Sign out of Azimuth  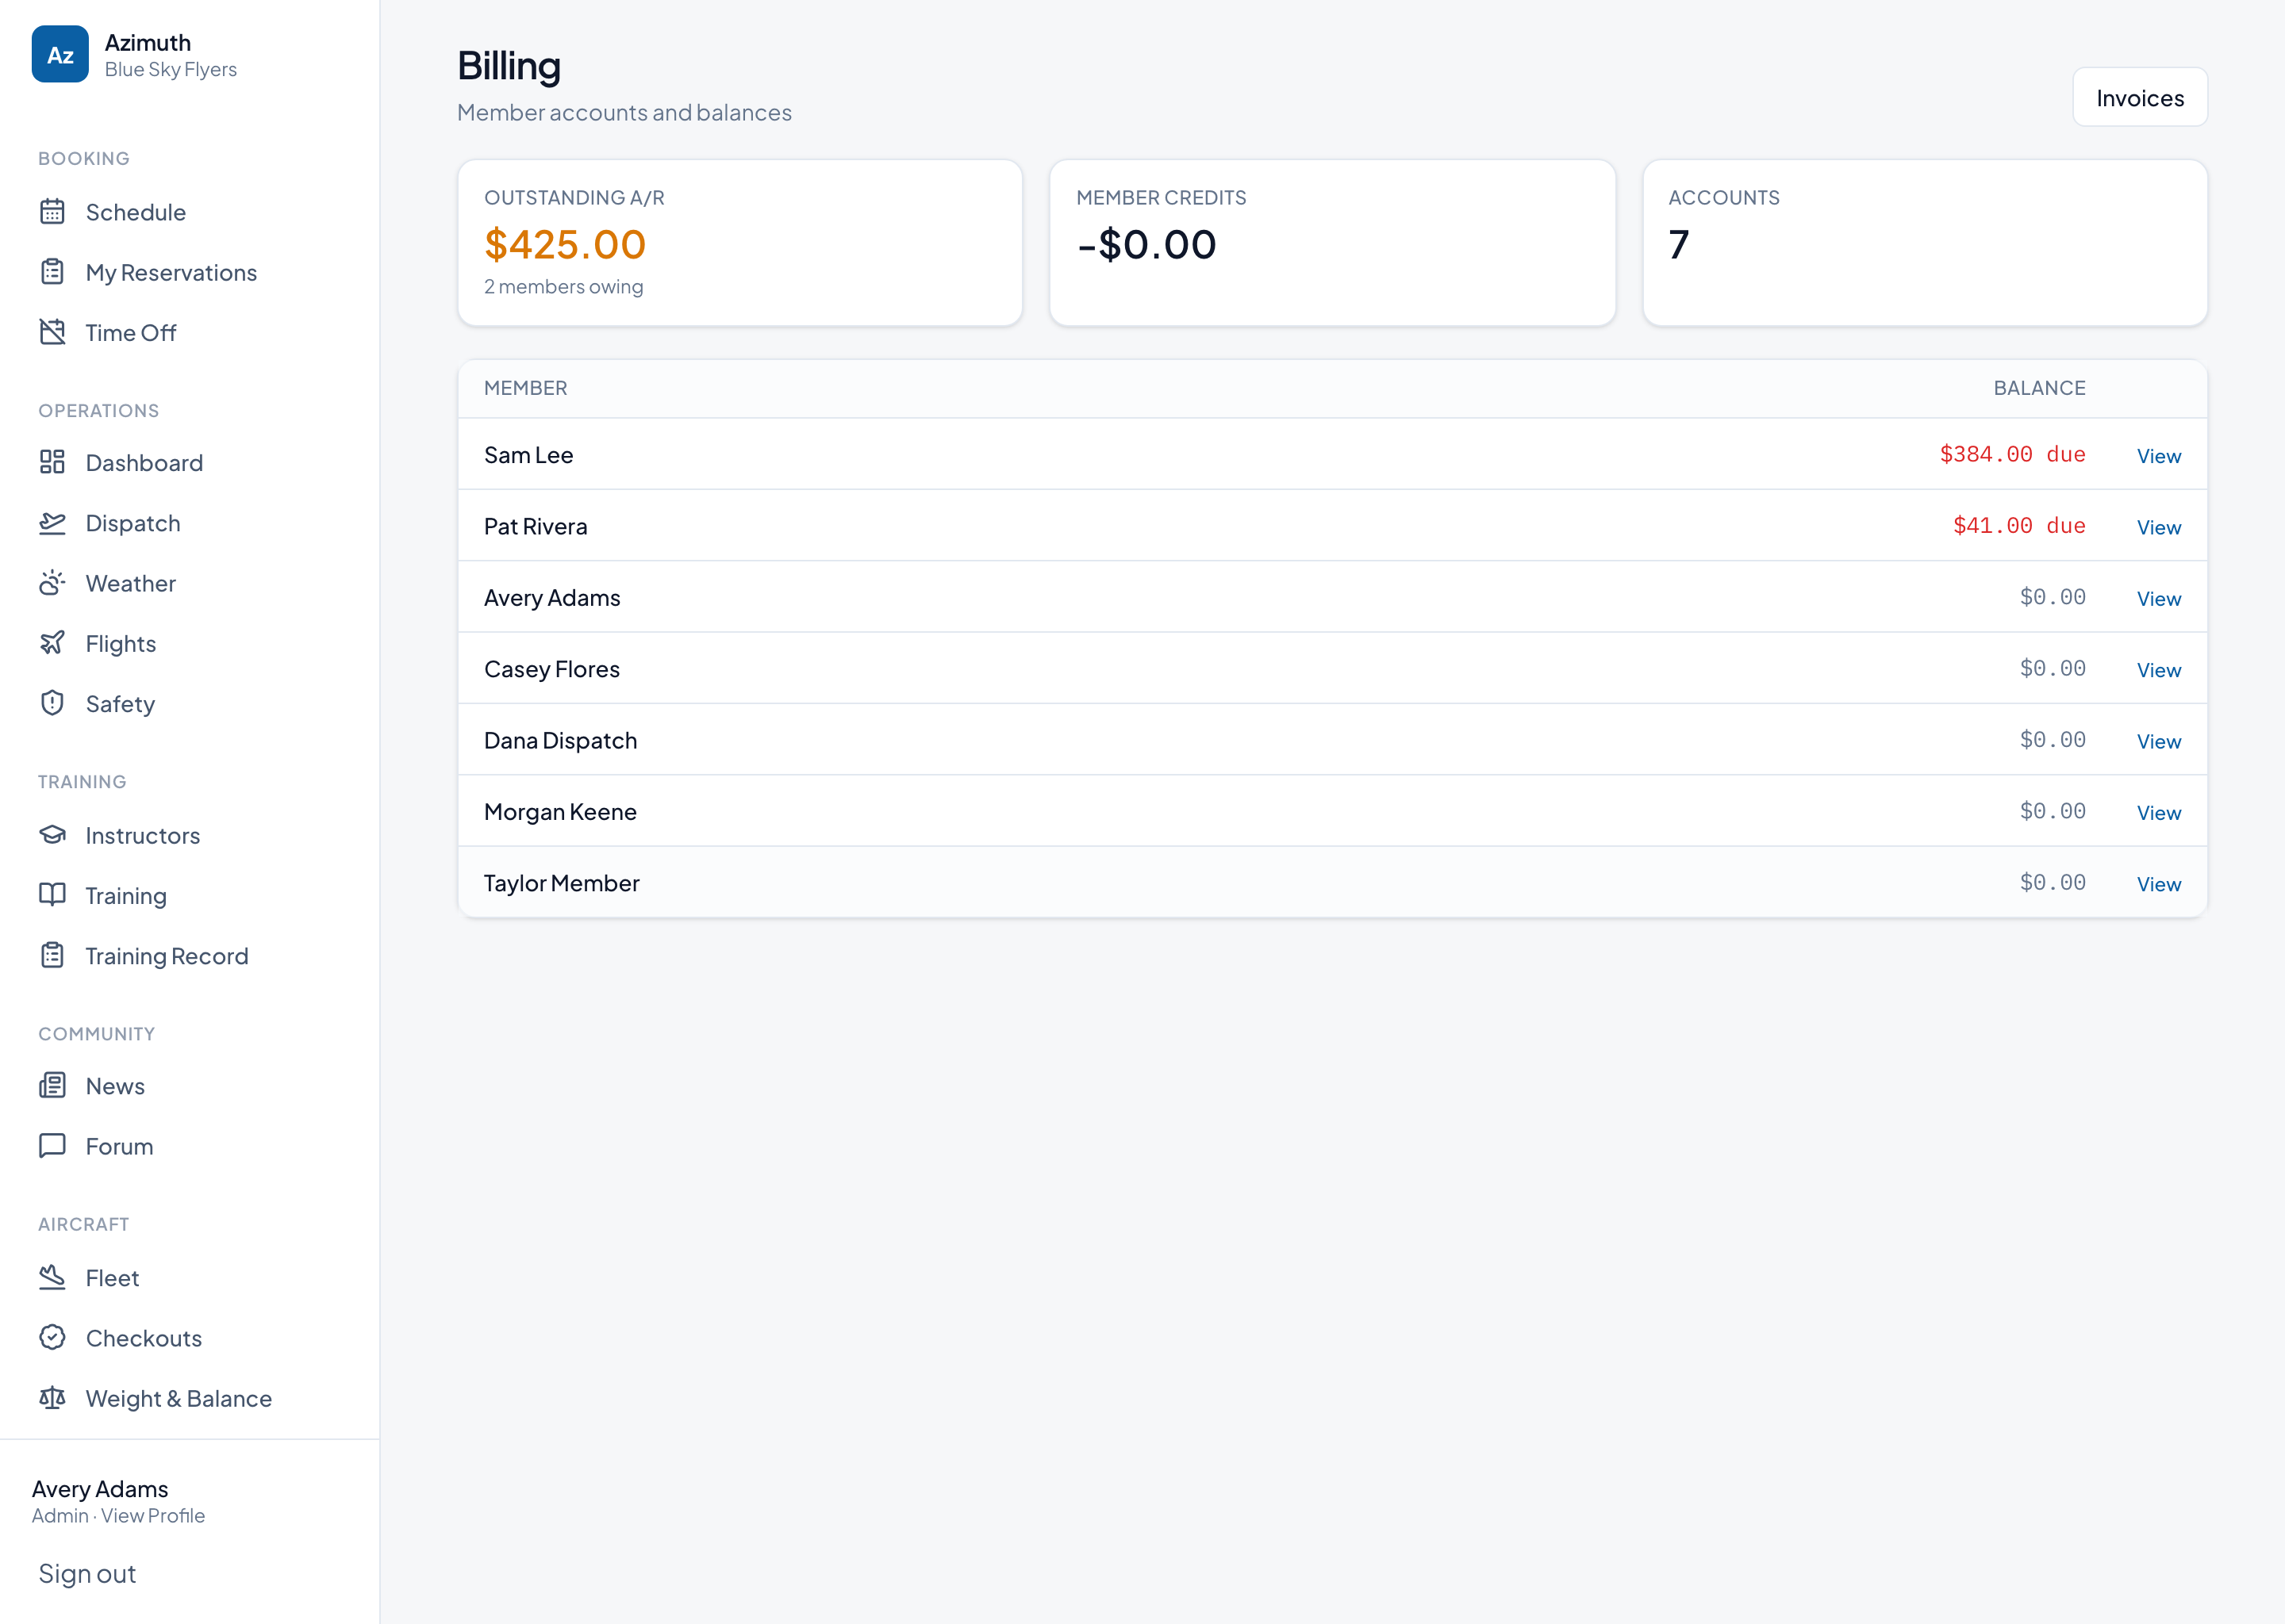pyautogui.click(x=87, y=1574)
